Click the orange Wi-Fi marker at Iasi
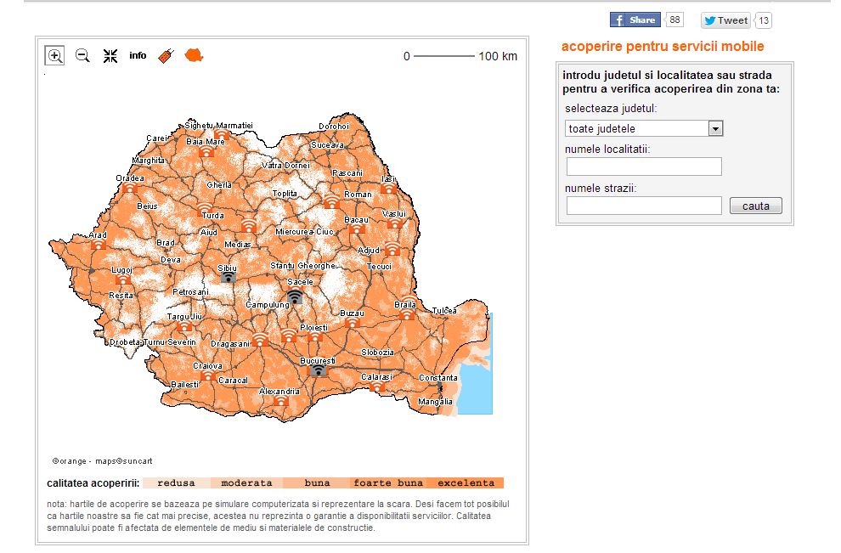Screen dimensions: 841x553 [388, 189]
